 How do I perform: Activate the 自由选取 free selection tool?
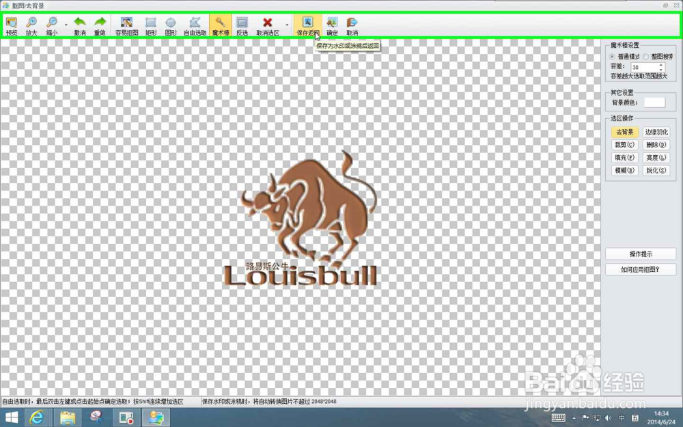pyautogui.click(x=195, y=26)
